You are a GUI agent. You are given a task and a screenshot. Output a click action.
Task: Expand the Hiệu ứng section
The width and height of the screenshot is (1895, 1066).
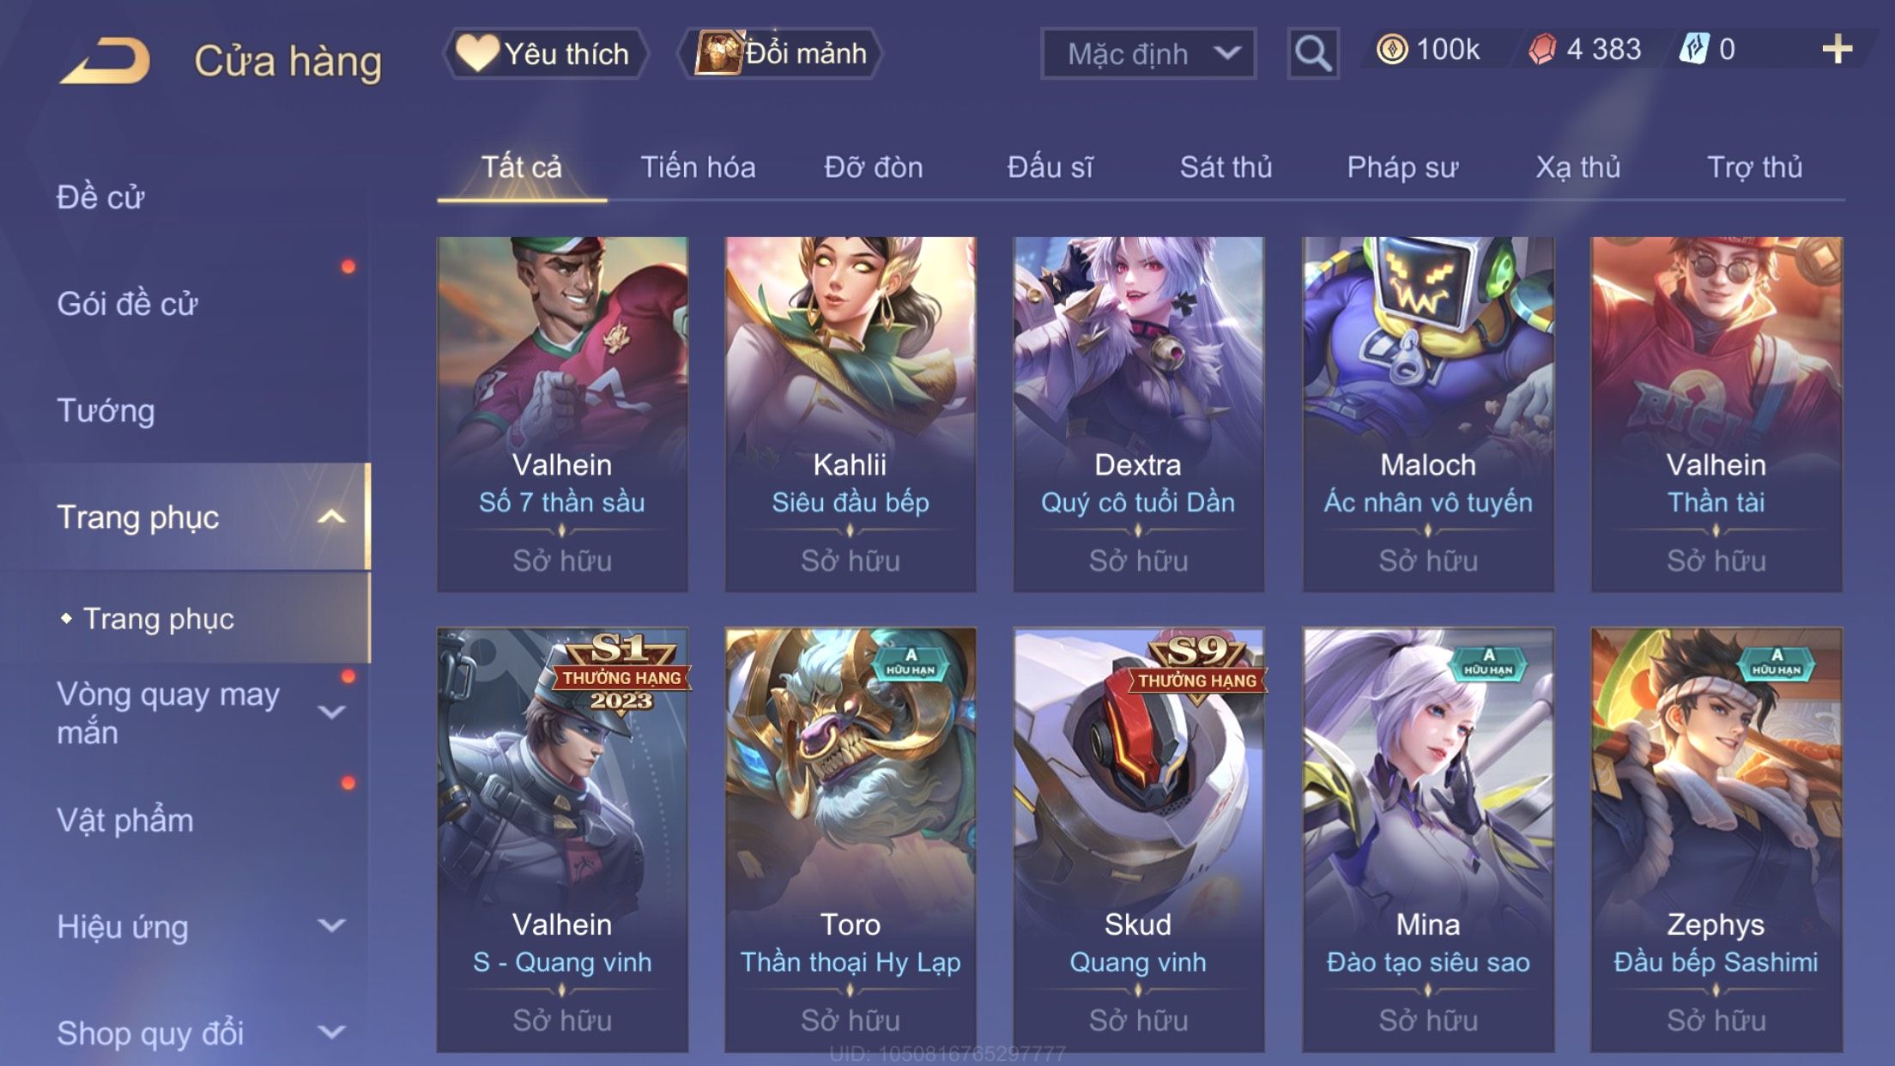[331, 925]
